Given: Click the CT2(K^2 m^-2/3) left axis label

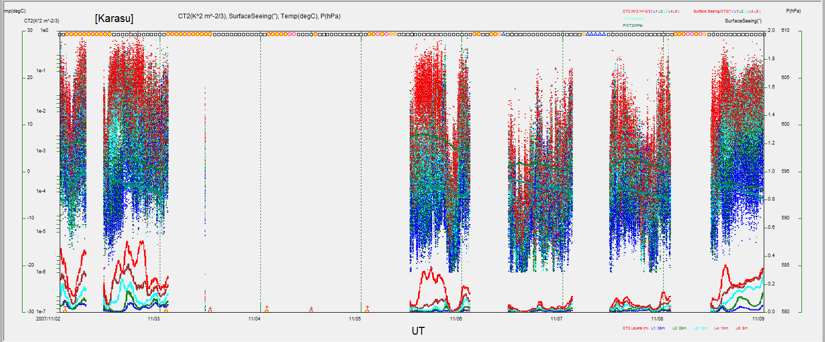Looking at the screenshot, I should click(41, 21).
